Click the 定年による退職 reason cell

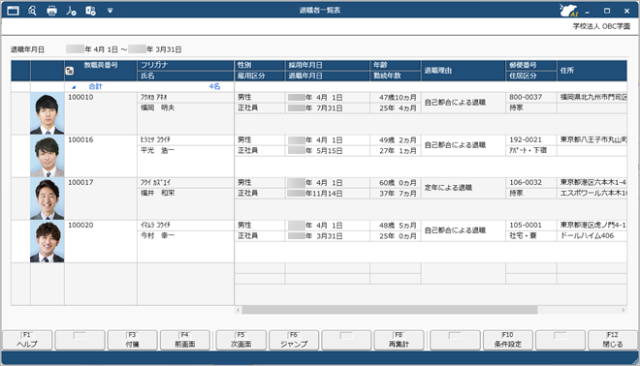[x=463, y=188]
